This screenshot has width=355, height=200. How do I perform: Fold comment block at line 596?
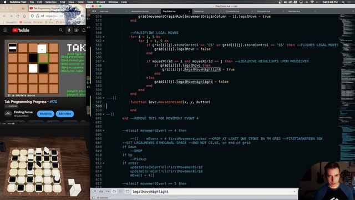104,98
